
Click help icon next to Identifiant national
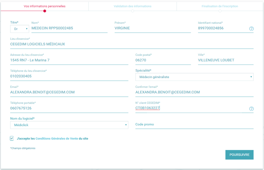tap(251, 29)
